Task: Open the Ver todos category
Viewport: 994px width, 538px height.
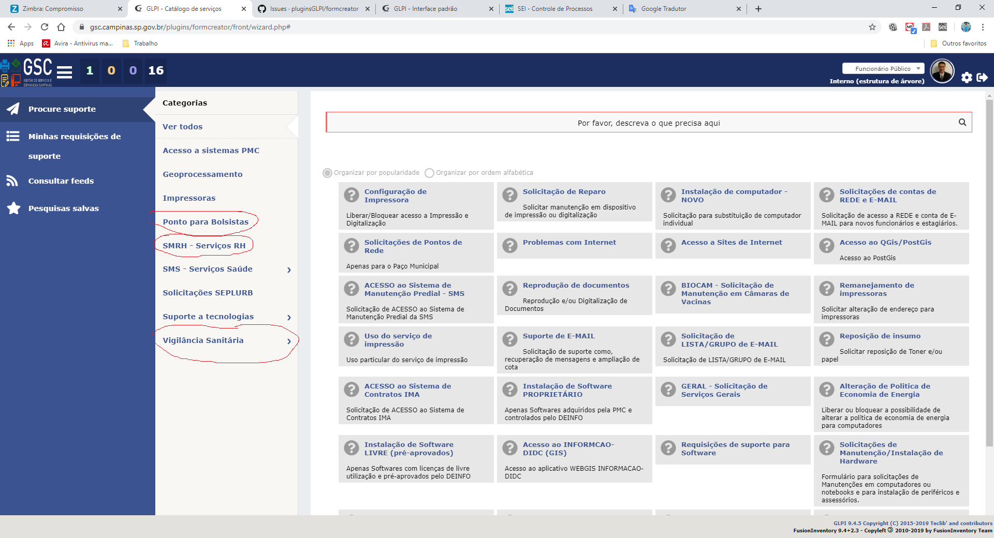Action: click(182, 126)
